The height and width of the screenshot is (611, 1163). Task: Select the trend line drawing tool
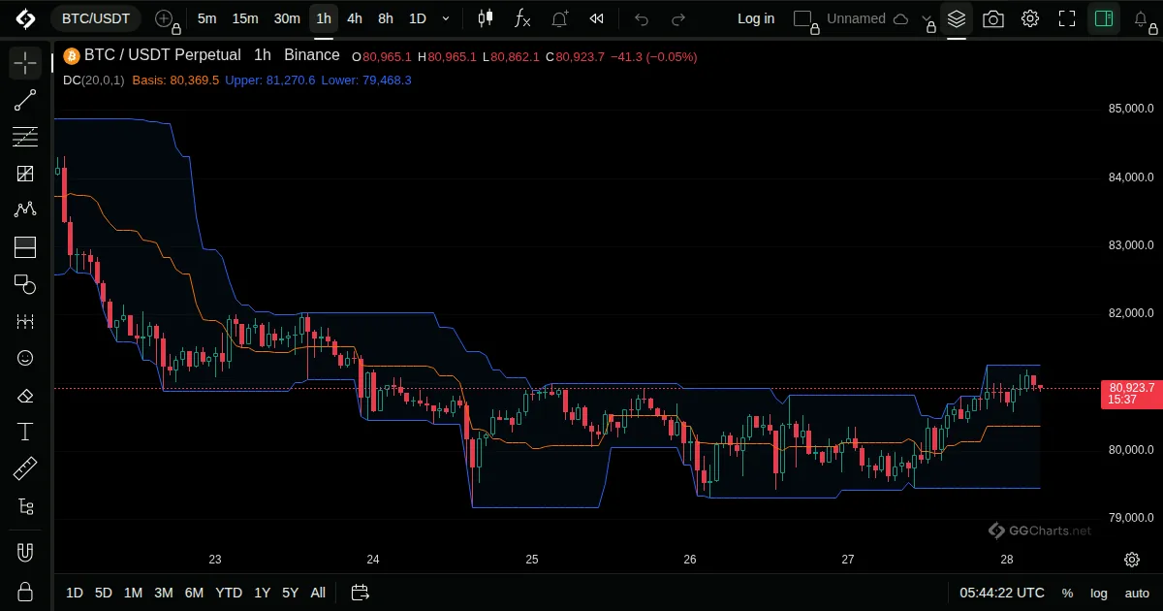pyautogui.click(x=25, y=100)
